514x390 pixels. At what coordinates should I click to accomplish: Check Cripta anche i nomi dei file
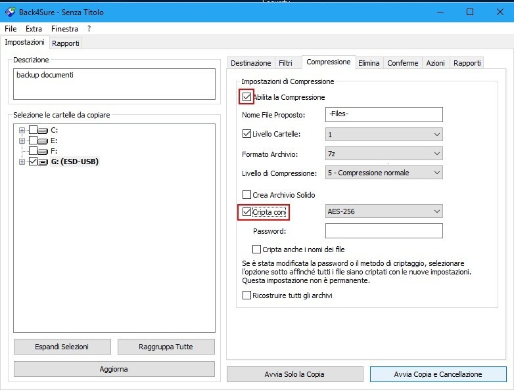tap(257, 249)
